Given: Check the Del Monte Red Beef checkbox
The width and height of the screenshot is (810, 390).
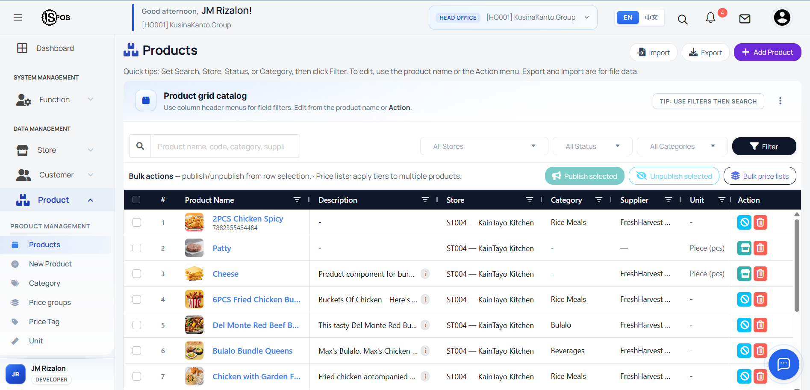Looking at the screenshot, I should pyautogui.click(x=137, y=325).
